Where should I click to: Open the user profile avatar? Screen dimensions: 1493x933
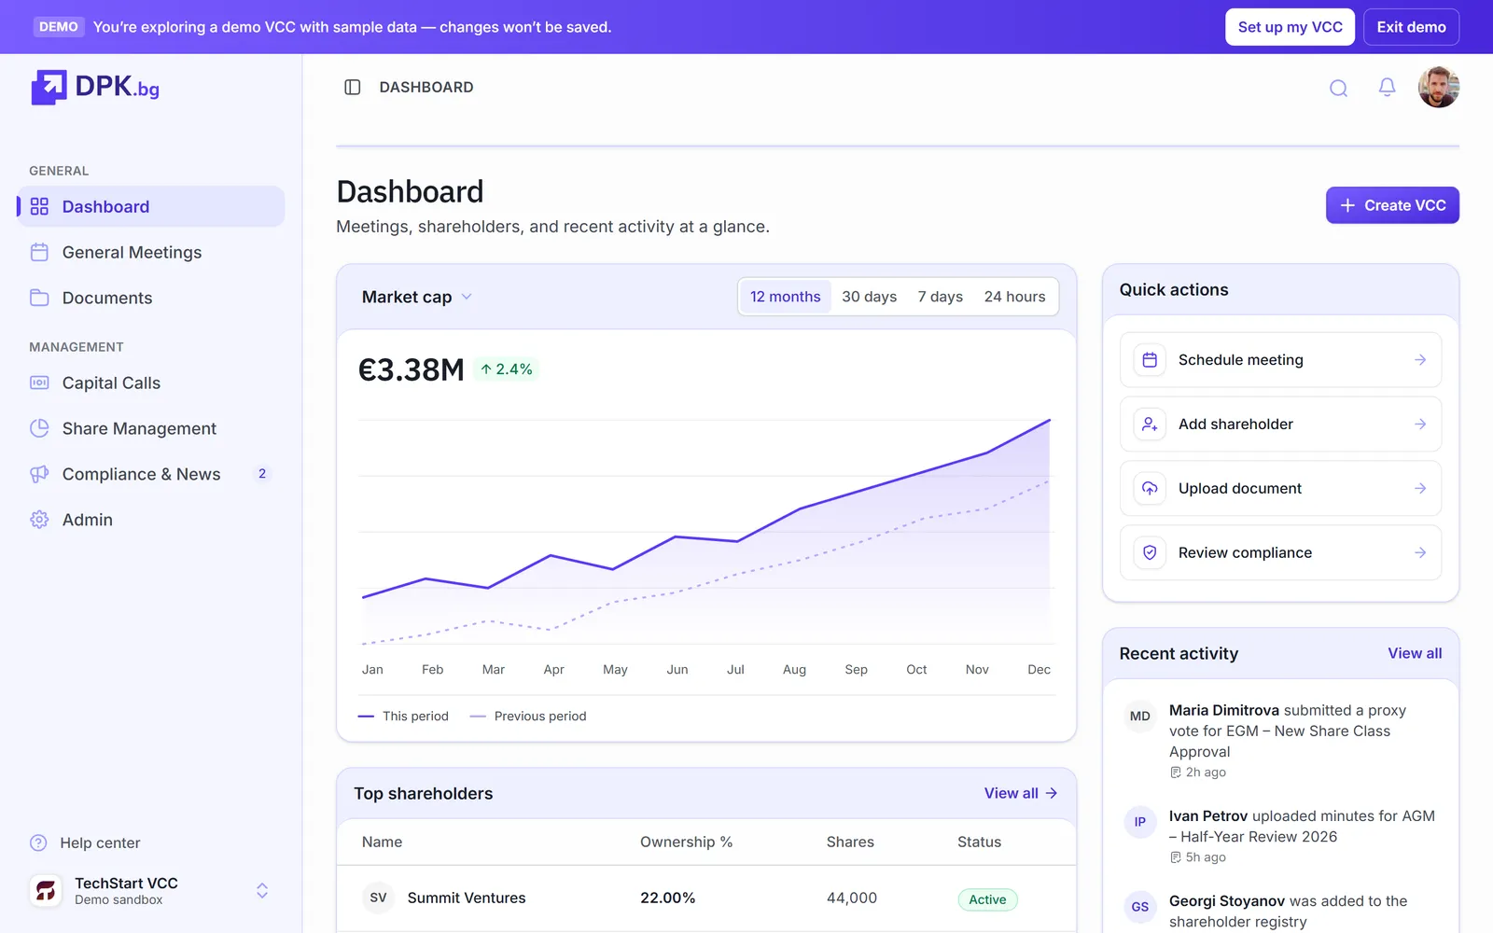click(x=1438, y=88)
